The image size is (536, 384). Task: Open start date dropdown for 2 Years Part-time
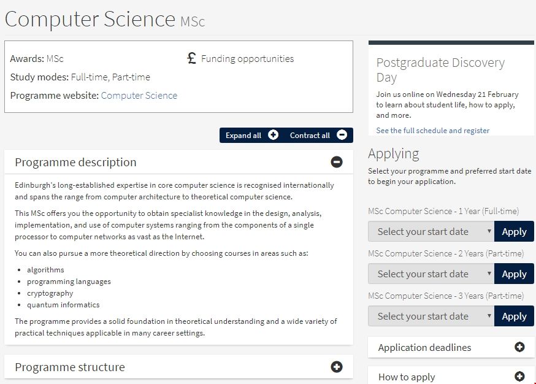coord(431,274)
